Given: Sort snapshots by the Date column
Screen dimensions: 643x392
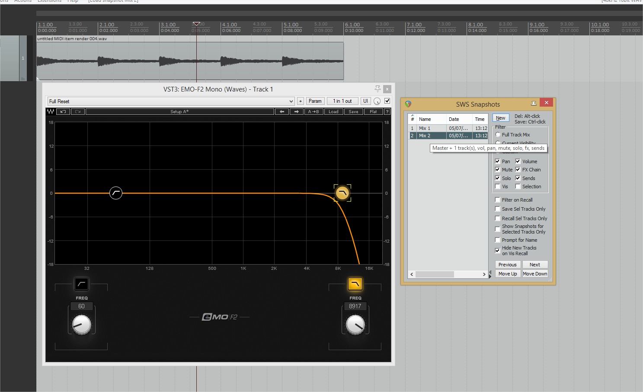Looking at the screenshot, I should tap(460, 119).
